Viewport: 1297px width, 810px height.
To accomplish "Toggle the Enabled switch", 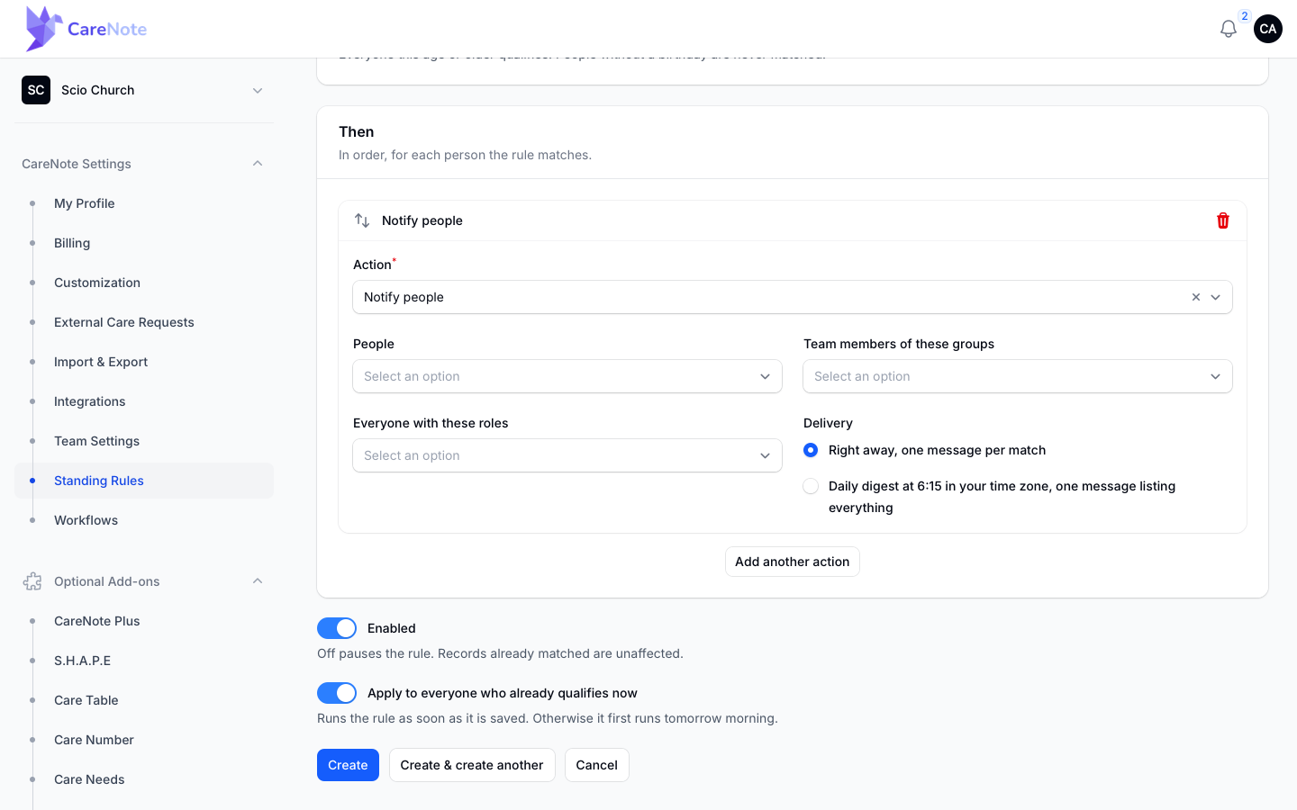I will (337, 628).
